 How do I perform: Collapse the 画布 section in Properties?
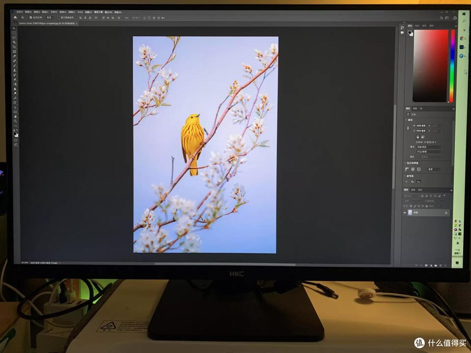[406, 120]
